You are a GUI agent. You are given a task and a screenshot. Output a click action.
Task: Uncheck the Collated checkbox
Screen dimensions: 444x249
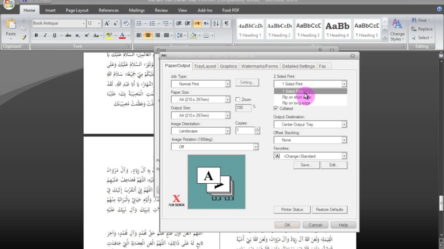pyautogui.click(x=276, y=109)
